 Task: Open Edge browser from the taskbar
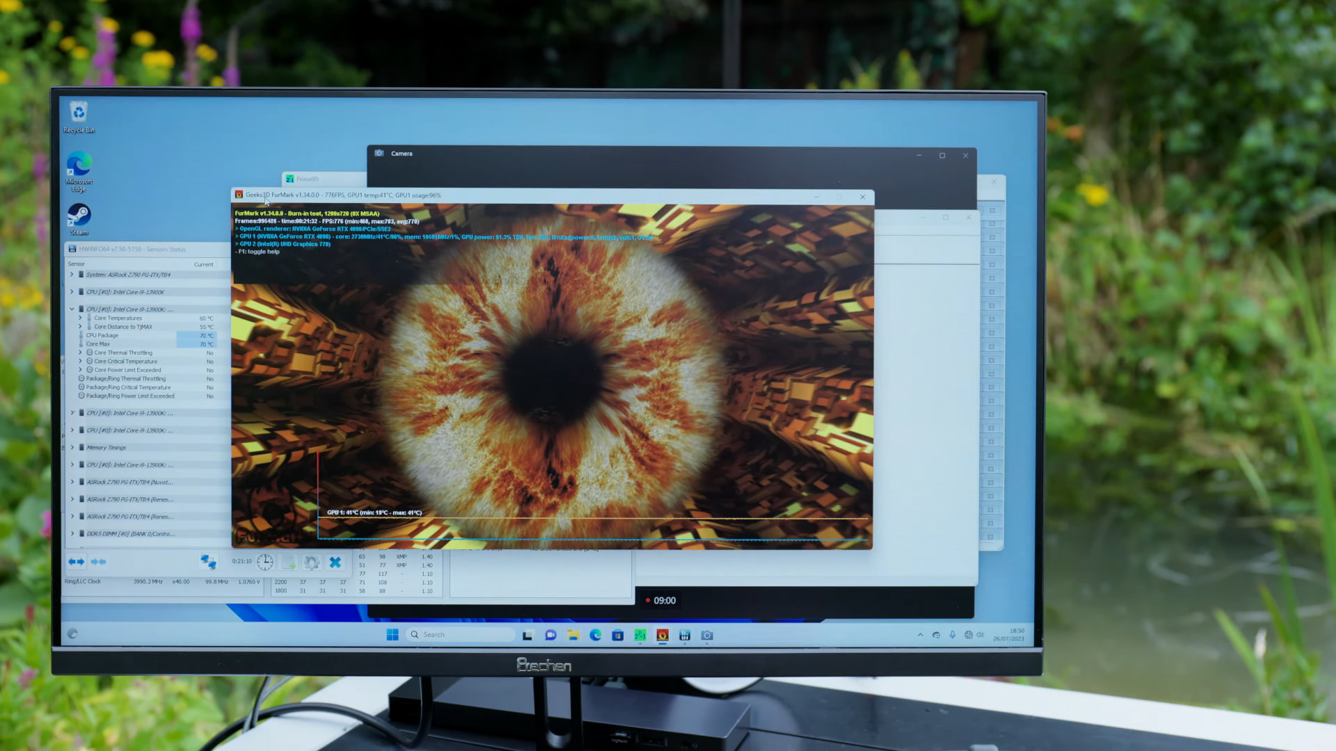click(596, 635)
